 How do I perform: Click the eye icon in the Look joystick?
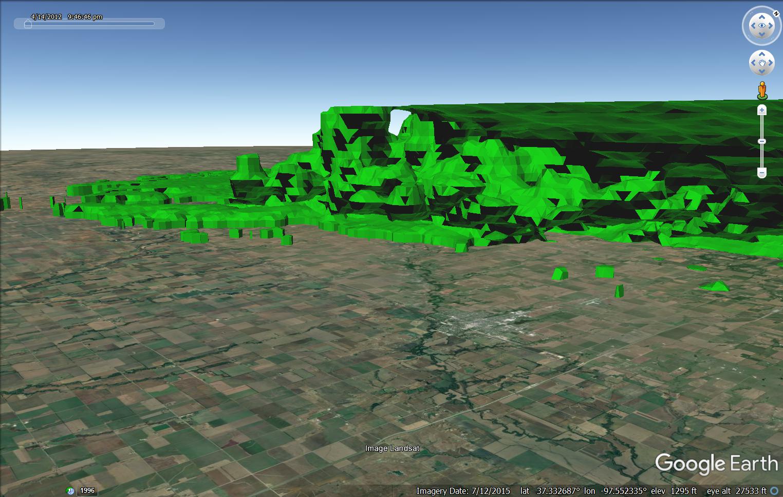761,25
